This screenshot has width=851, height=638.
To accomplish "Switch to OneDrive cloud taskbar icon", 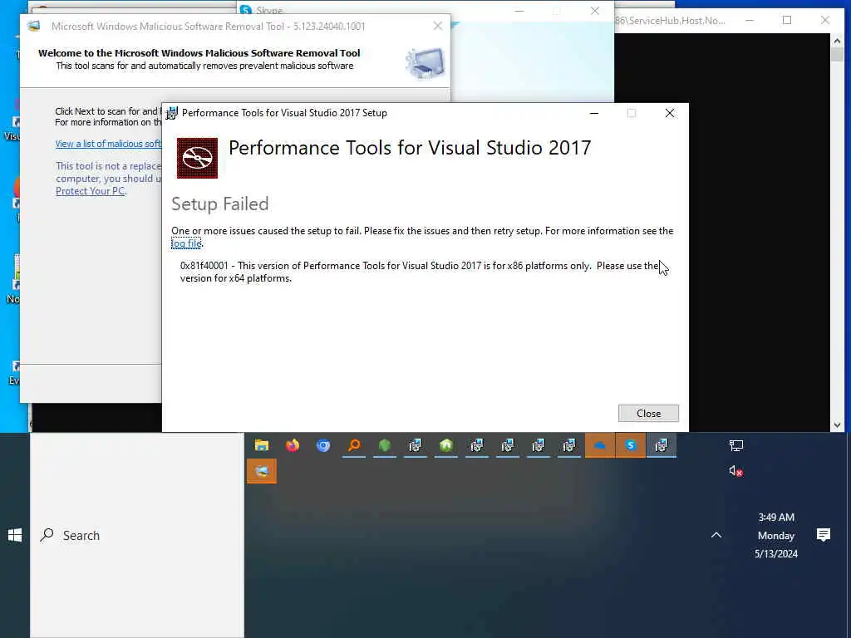I will 600,445.
